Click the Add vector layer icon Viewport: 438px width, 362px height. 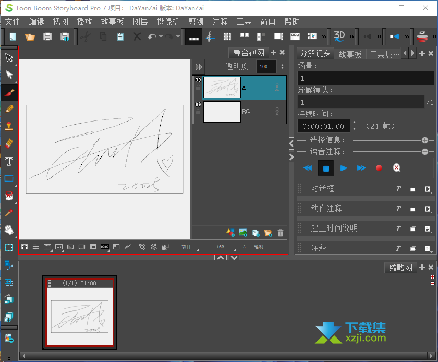pos(230,233)
